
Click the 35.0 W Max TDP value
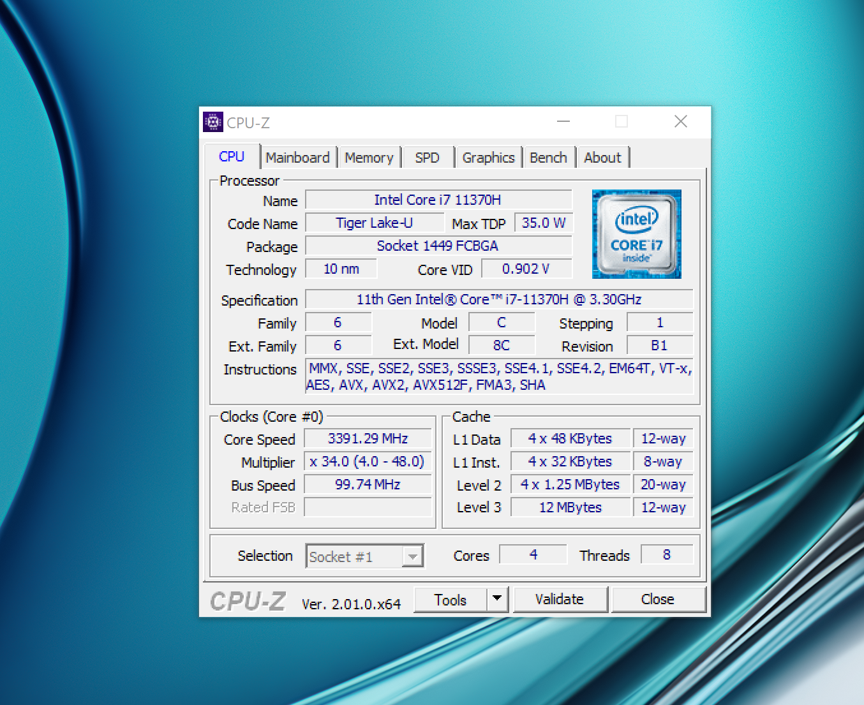(544, 223)
